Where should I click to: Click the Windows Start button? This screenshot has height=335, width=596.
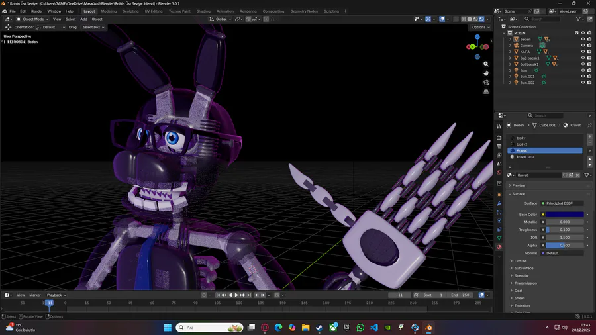pyautogui.click(x=168, y=328)
